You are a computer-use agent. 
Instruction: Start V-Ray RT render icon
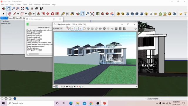click(x=132, y=14)
